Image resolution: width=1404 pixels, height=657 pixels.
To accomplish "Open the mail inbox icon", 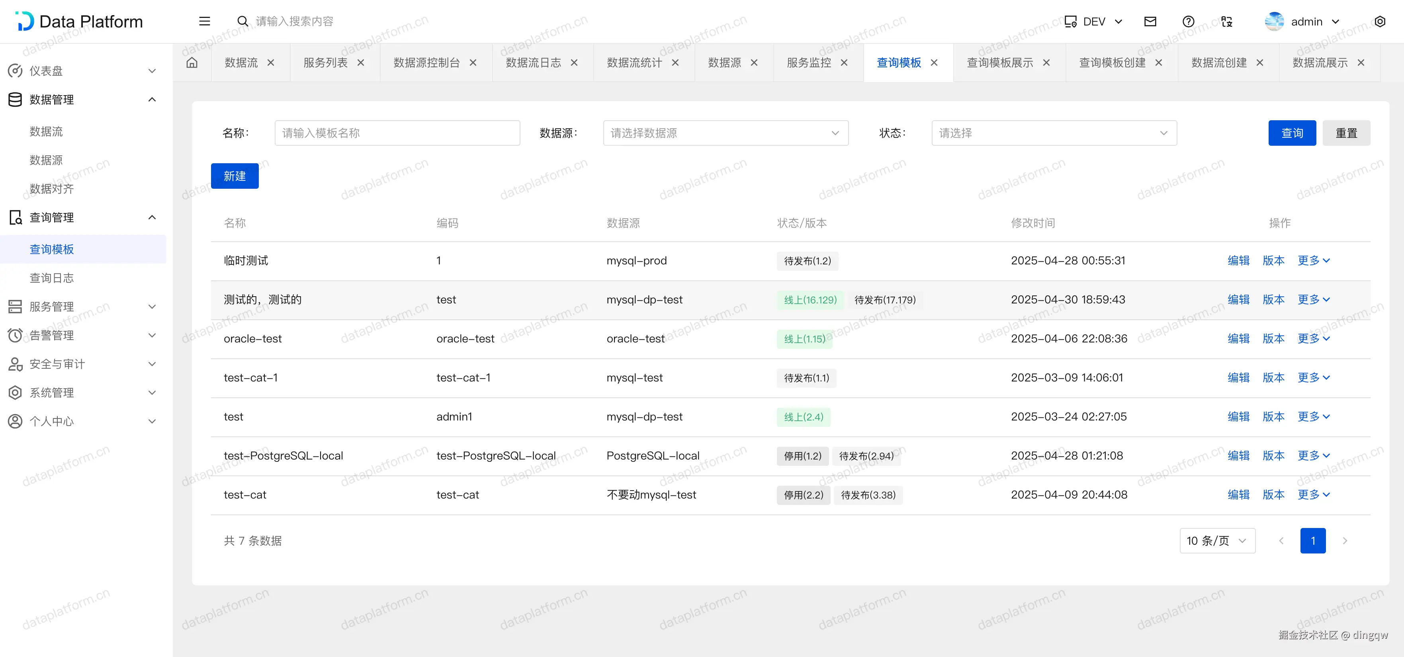I will click(1150, 21).
